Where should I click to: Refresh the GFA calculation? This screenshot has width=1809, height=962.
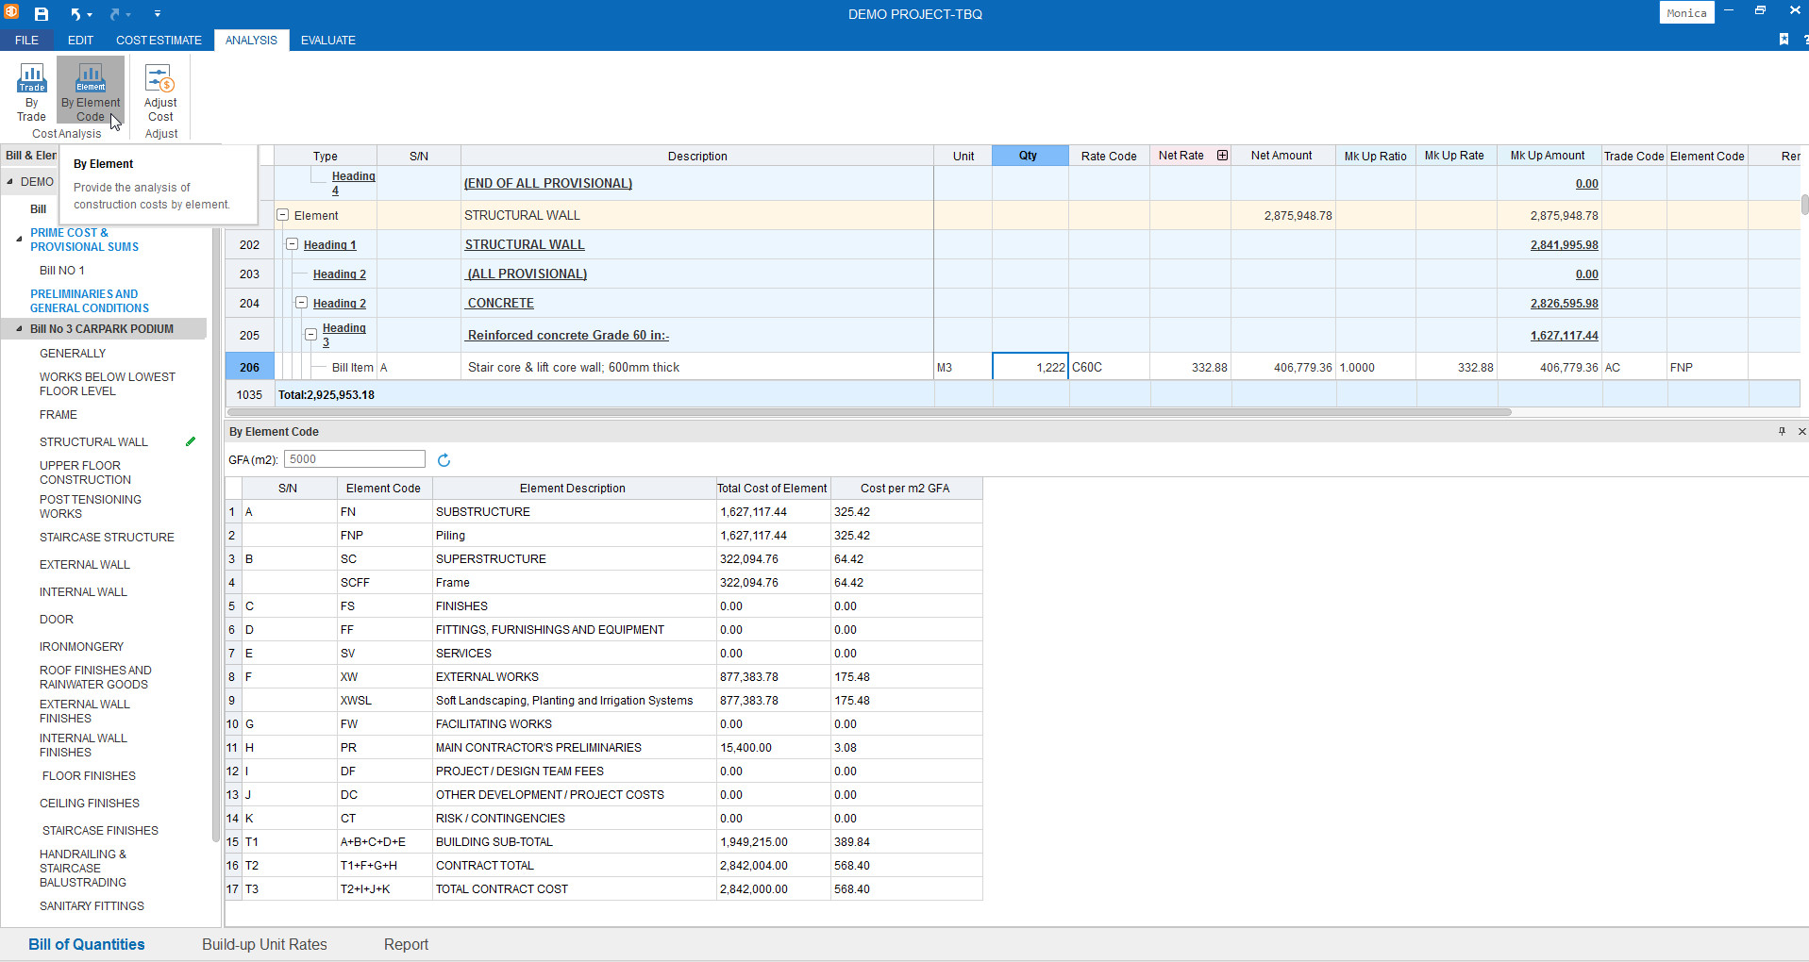tap(444, 460)
